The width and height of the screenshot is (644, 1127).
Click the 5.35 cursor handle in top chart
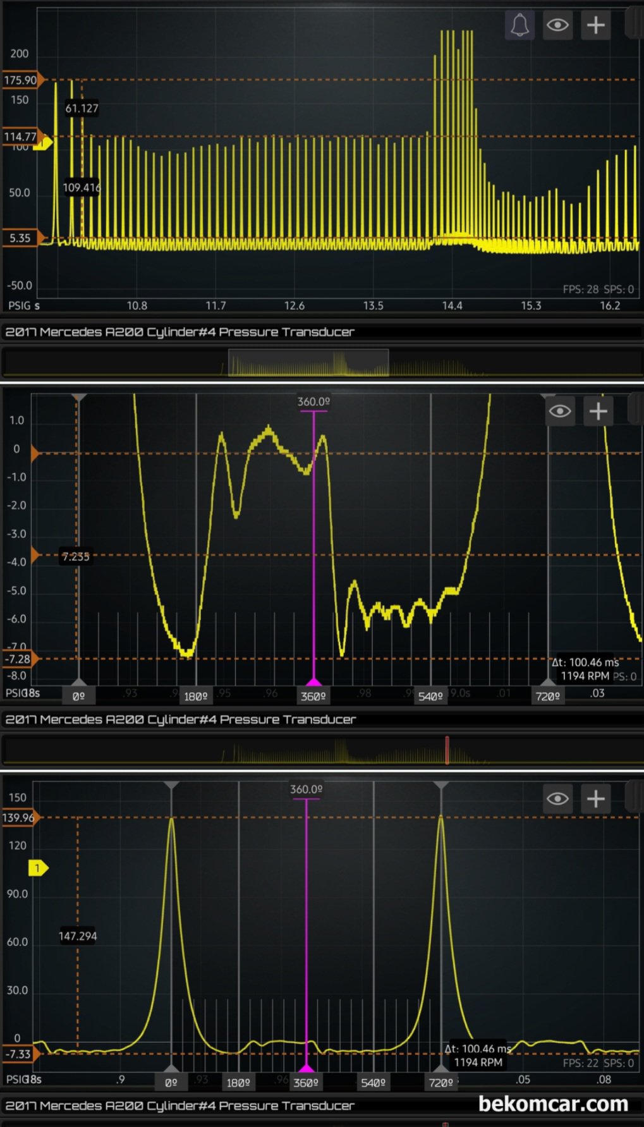click(21, 238)
